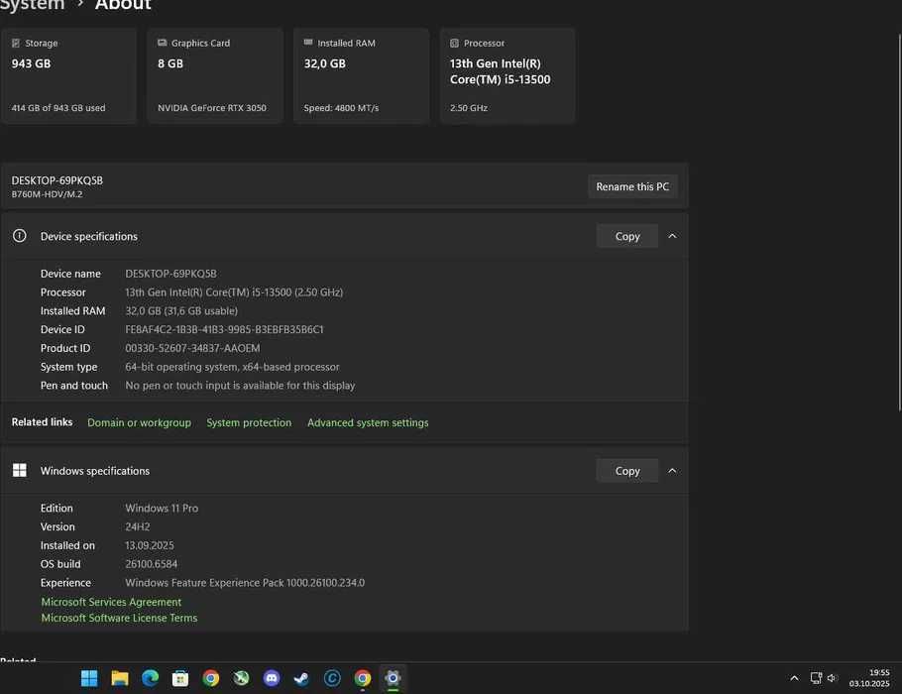Click the '64-bit operating system' System type value
The height and width of the screenshot is (694, 902).
(x=232, y=367)
